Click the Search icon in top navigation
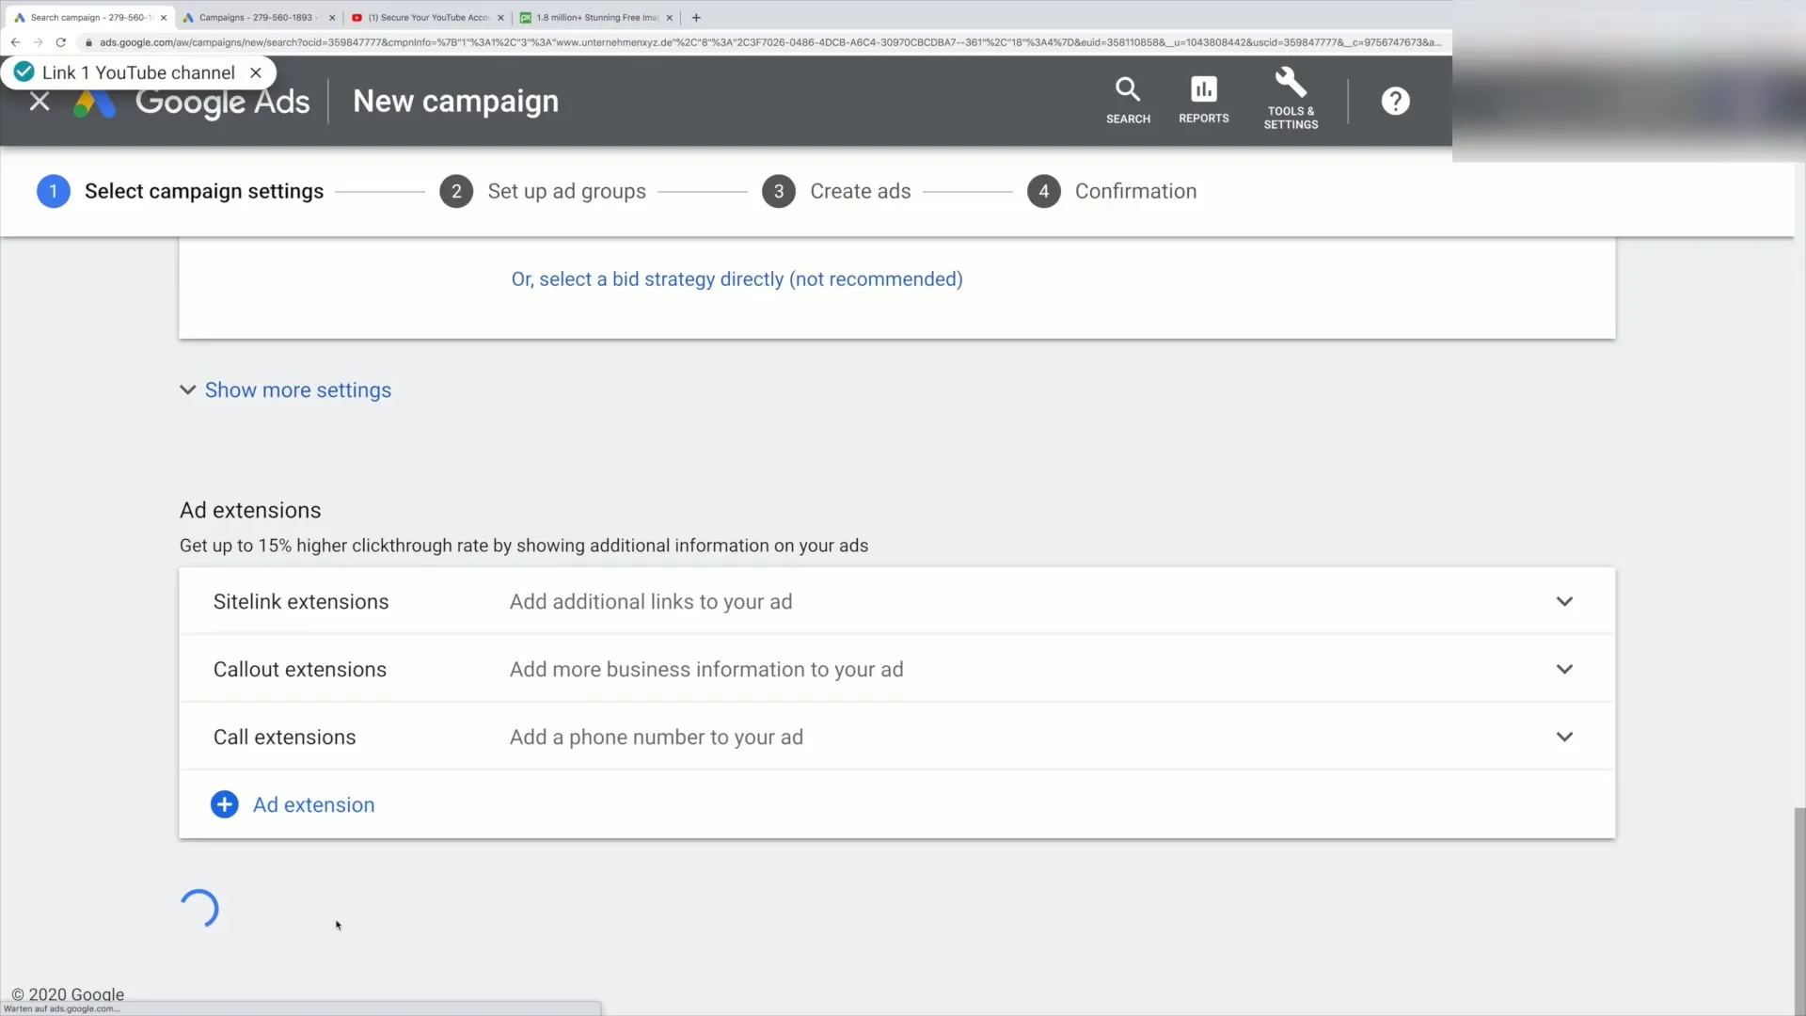Screen dimensions: 1806x1016 tap(1128, 99)
